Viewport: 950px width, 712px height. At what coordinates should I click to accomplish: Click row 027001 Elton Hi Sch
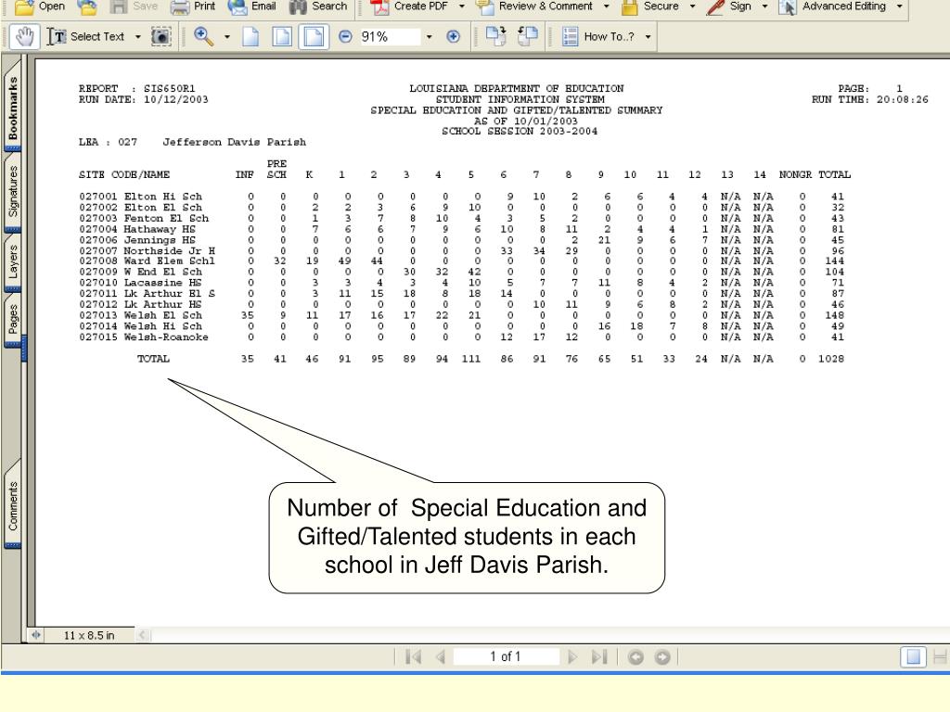(x=461, y=197)
